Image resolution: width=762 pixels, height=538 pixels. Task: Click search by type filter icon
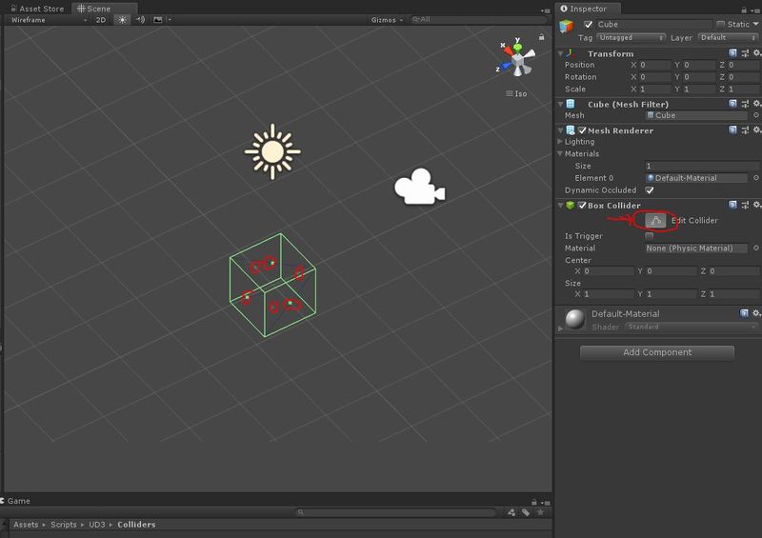511,512
